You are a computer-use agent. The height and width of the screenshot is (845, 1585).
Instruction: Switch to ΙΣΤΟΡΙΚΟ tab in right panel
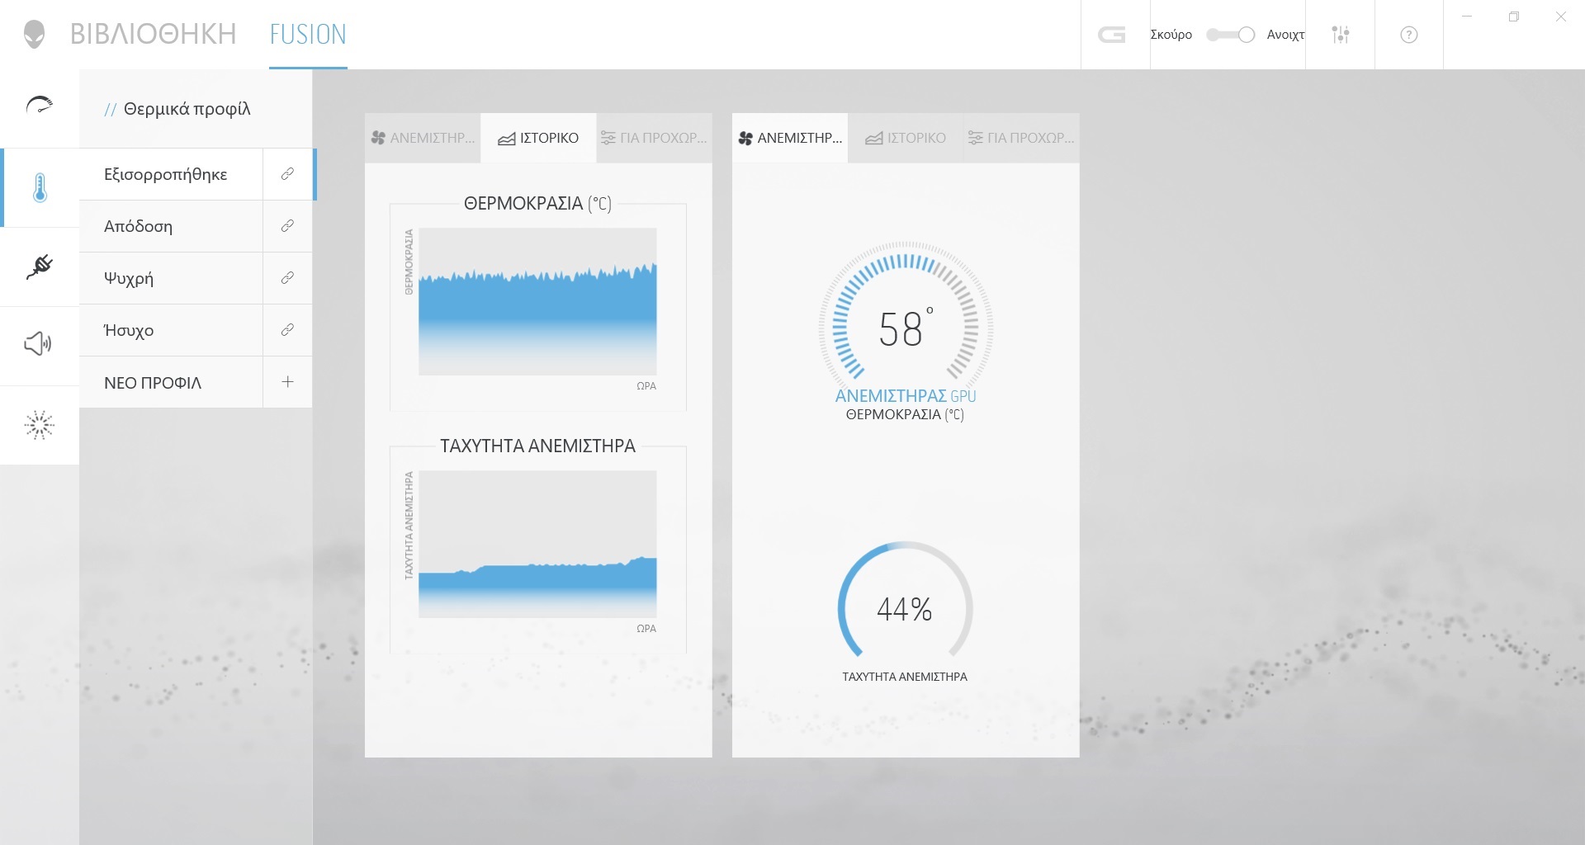[906, 138]
